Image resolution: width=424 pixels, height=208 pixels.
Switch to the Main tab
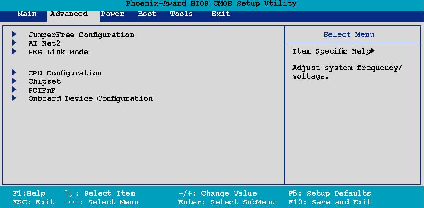(x=27, y=14)
